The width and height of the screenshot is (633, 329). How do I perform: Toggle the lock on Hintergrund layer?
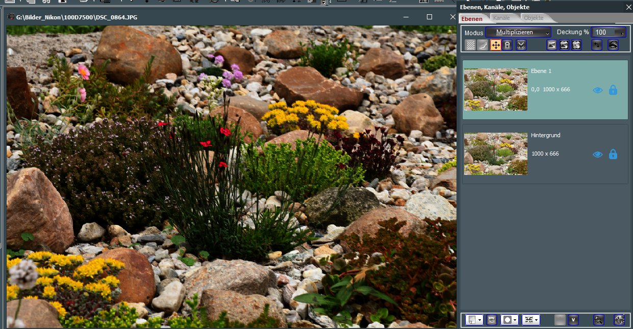coord(613,154)
